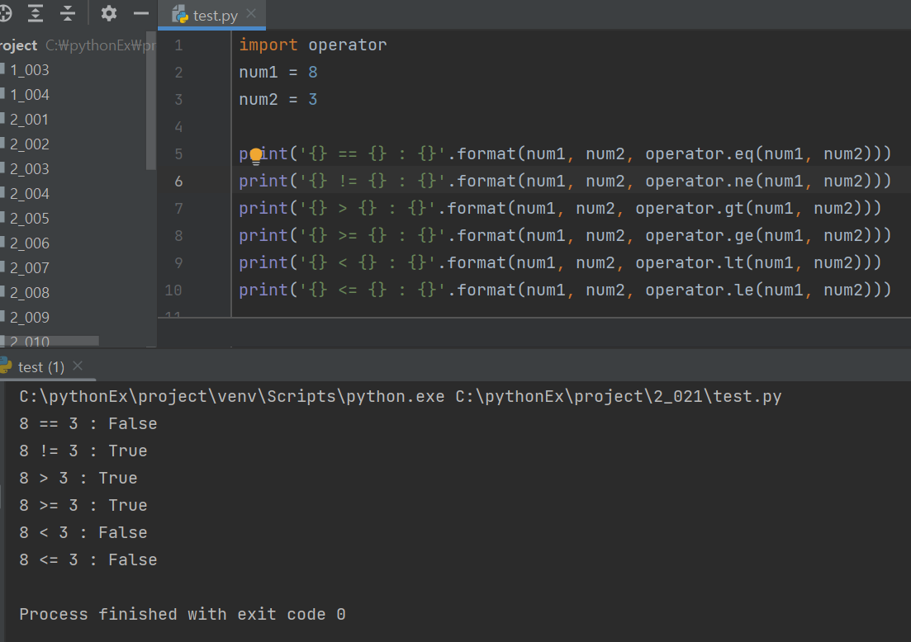Click line number 6 in the gutter
911x642 pixels.
tap(178, 181)
